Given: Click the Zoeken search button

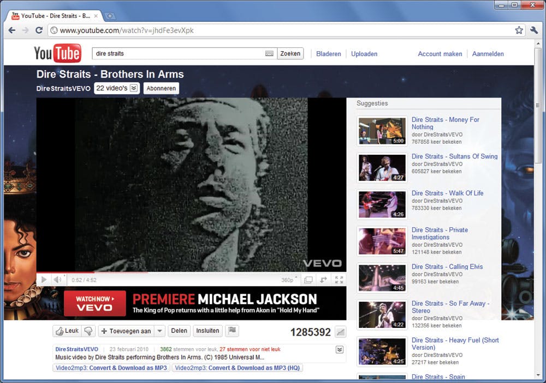Looking at the screenshot, I should pos(290,53).
